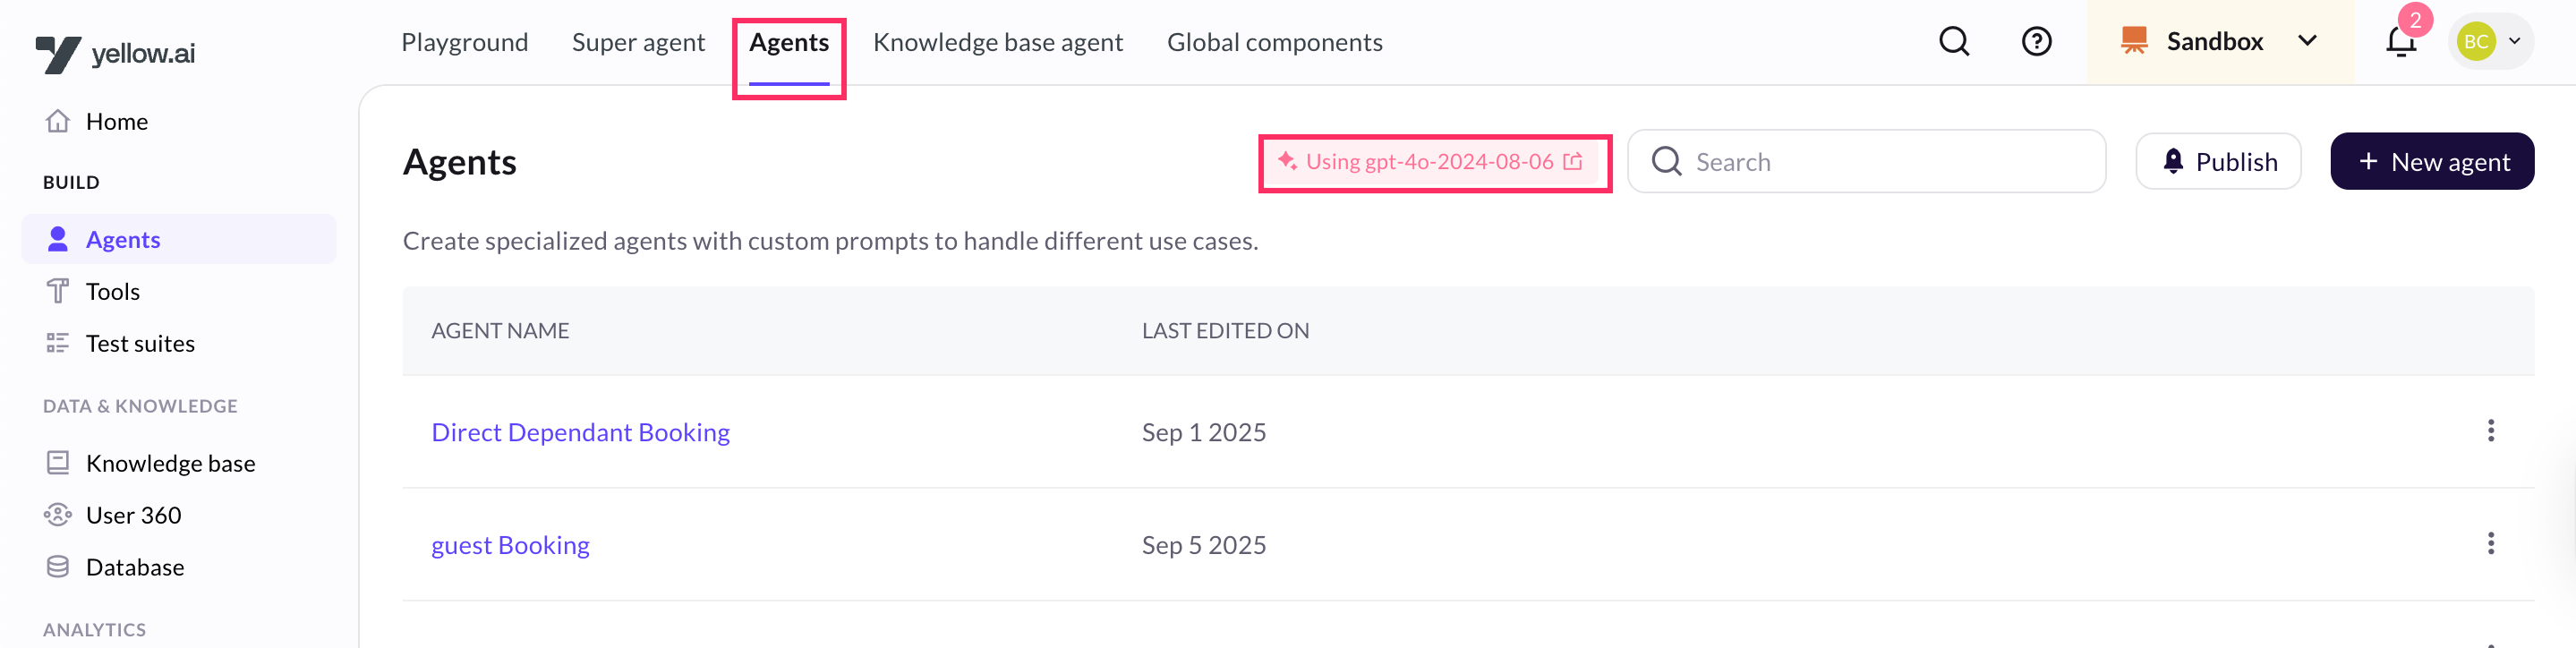This screenshot has width=2576, height=648.
Task: Click the yellow.ai logo
Action: [x=115, y=53]
